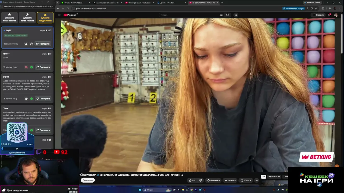Click the main YouTube video player

tap(198, 95)
